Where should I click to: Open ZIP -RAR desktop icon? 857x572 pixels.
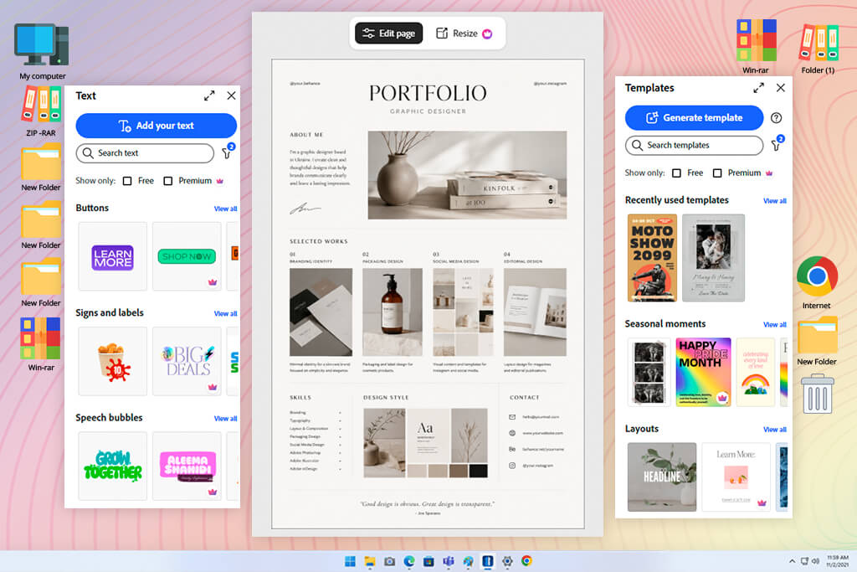[41, 111]
